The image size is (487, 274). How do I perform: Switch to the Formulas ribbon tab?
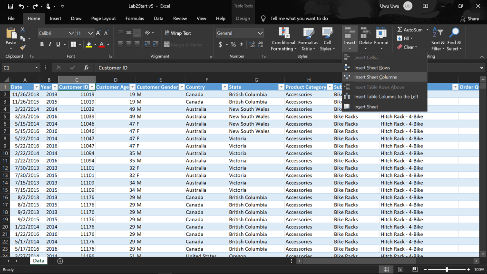pyautogui.click(x=135, y=19)
